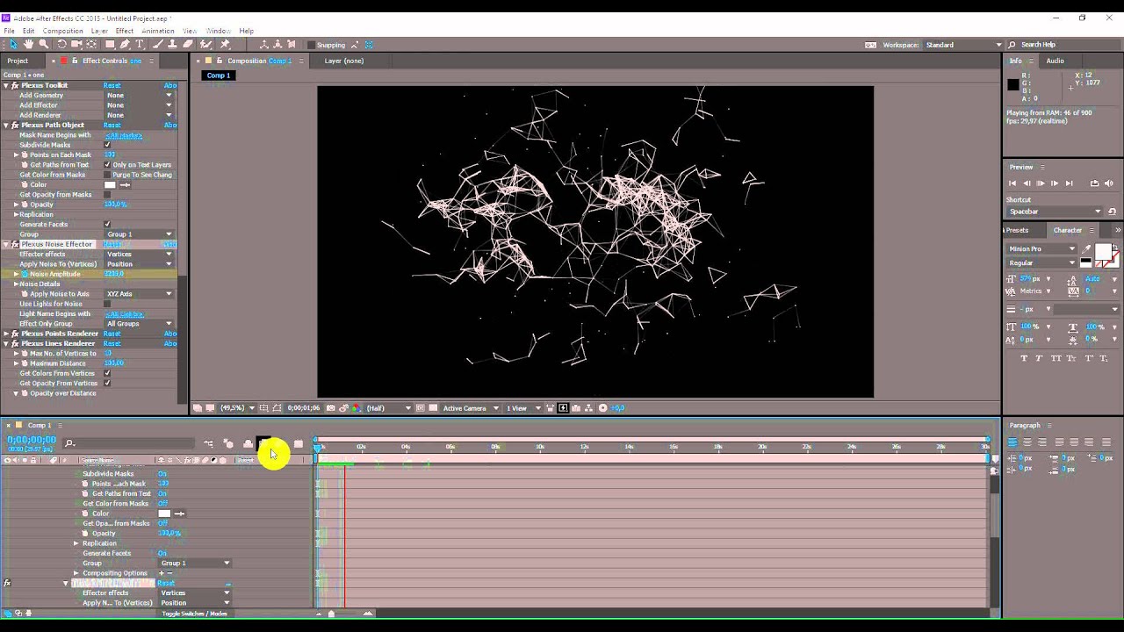Select the Eraser tool
Viewport: 1124px width, 632px height.
(188, 44)
